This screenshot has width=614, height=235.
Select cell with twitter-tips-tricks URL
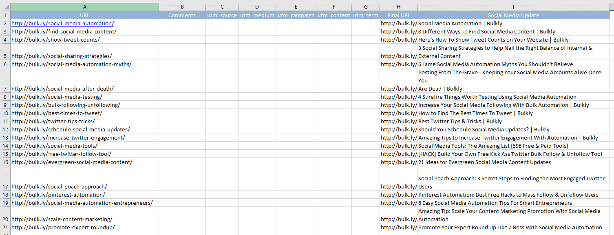[85, 121]
